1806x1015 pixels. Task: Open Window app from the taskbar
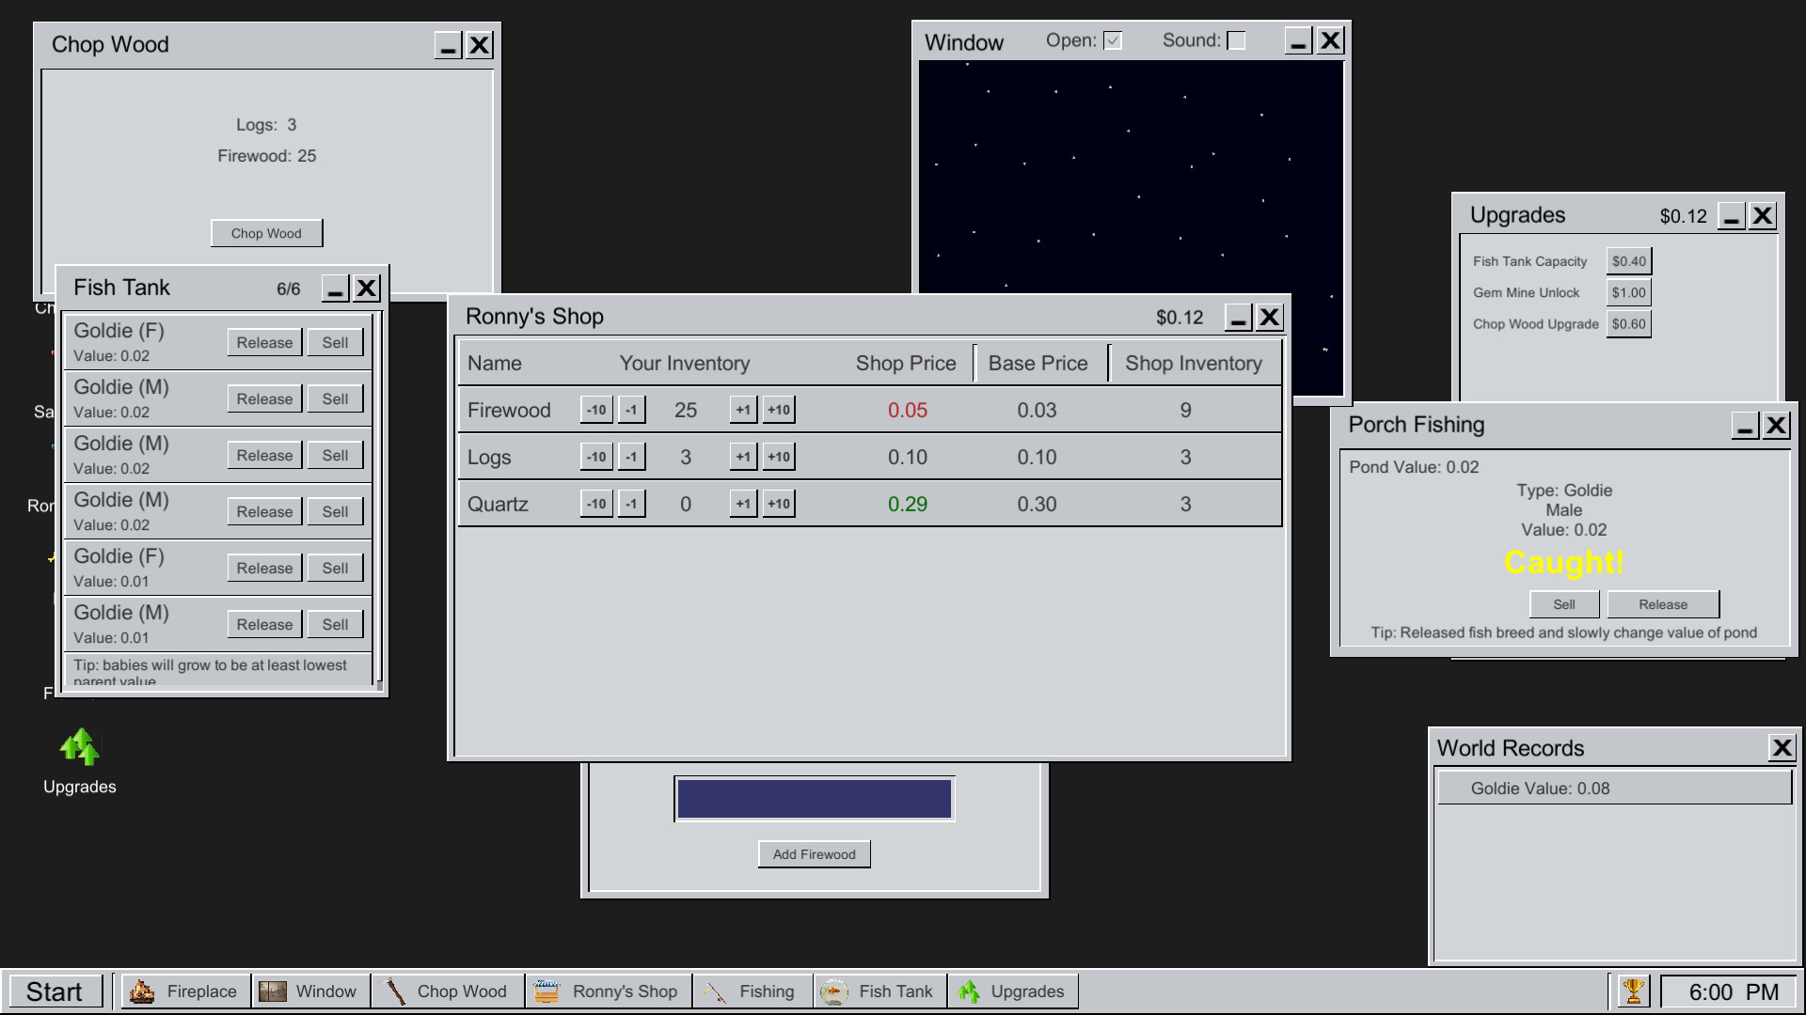pos(309,992)
